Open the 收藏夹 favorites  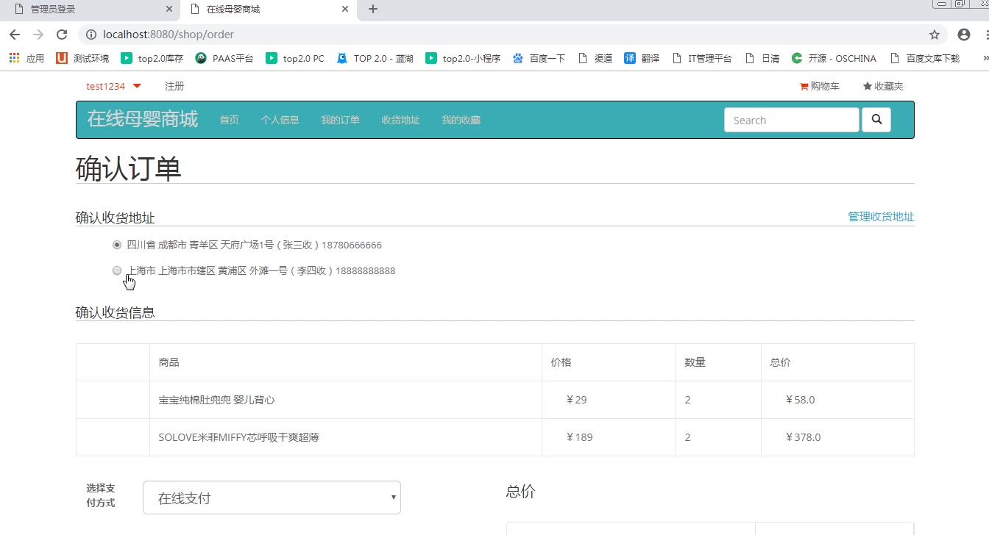[x=883, y=86]
